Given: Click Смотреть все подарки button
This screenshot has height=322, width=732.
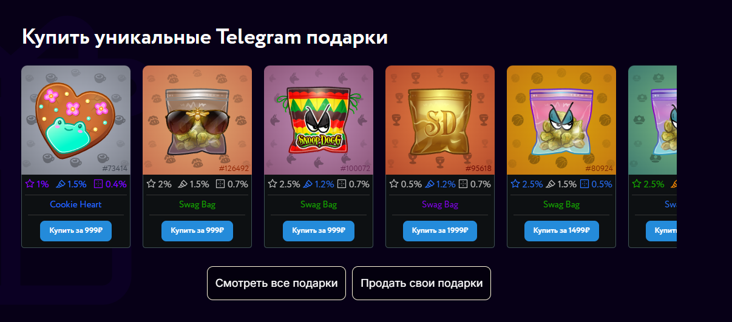Looking at the screenshot, I should point(276,283).
